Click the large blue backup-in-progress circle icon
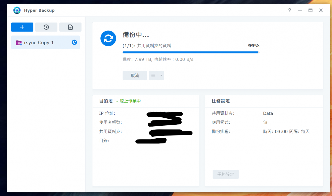This screenshot has height=196, width=332. pyautogui.click(x=108, y=38)
